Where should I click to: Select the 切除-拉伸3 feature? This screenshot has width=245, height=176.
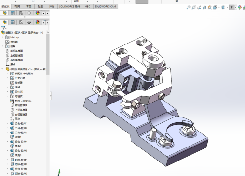click(x=19, y=173)
